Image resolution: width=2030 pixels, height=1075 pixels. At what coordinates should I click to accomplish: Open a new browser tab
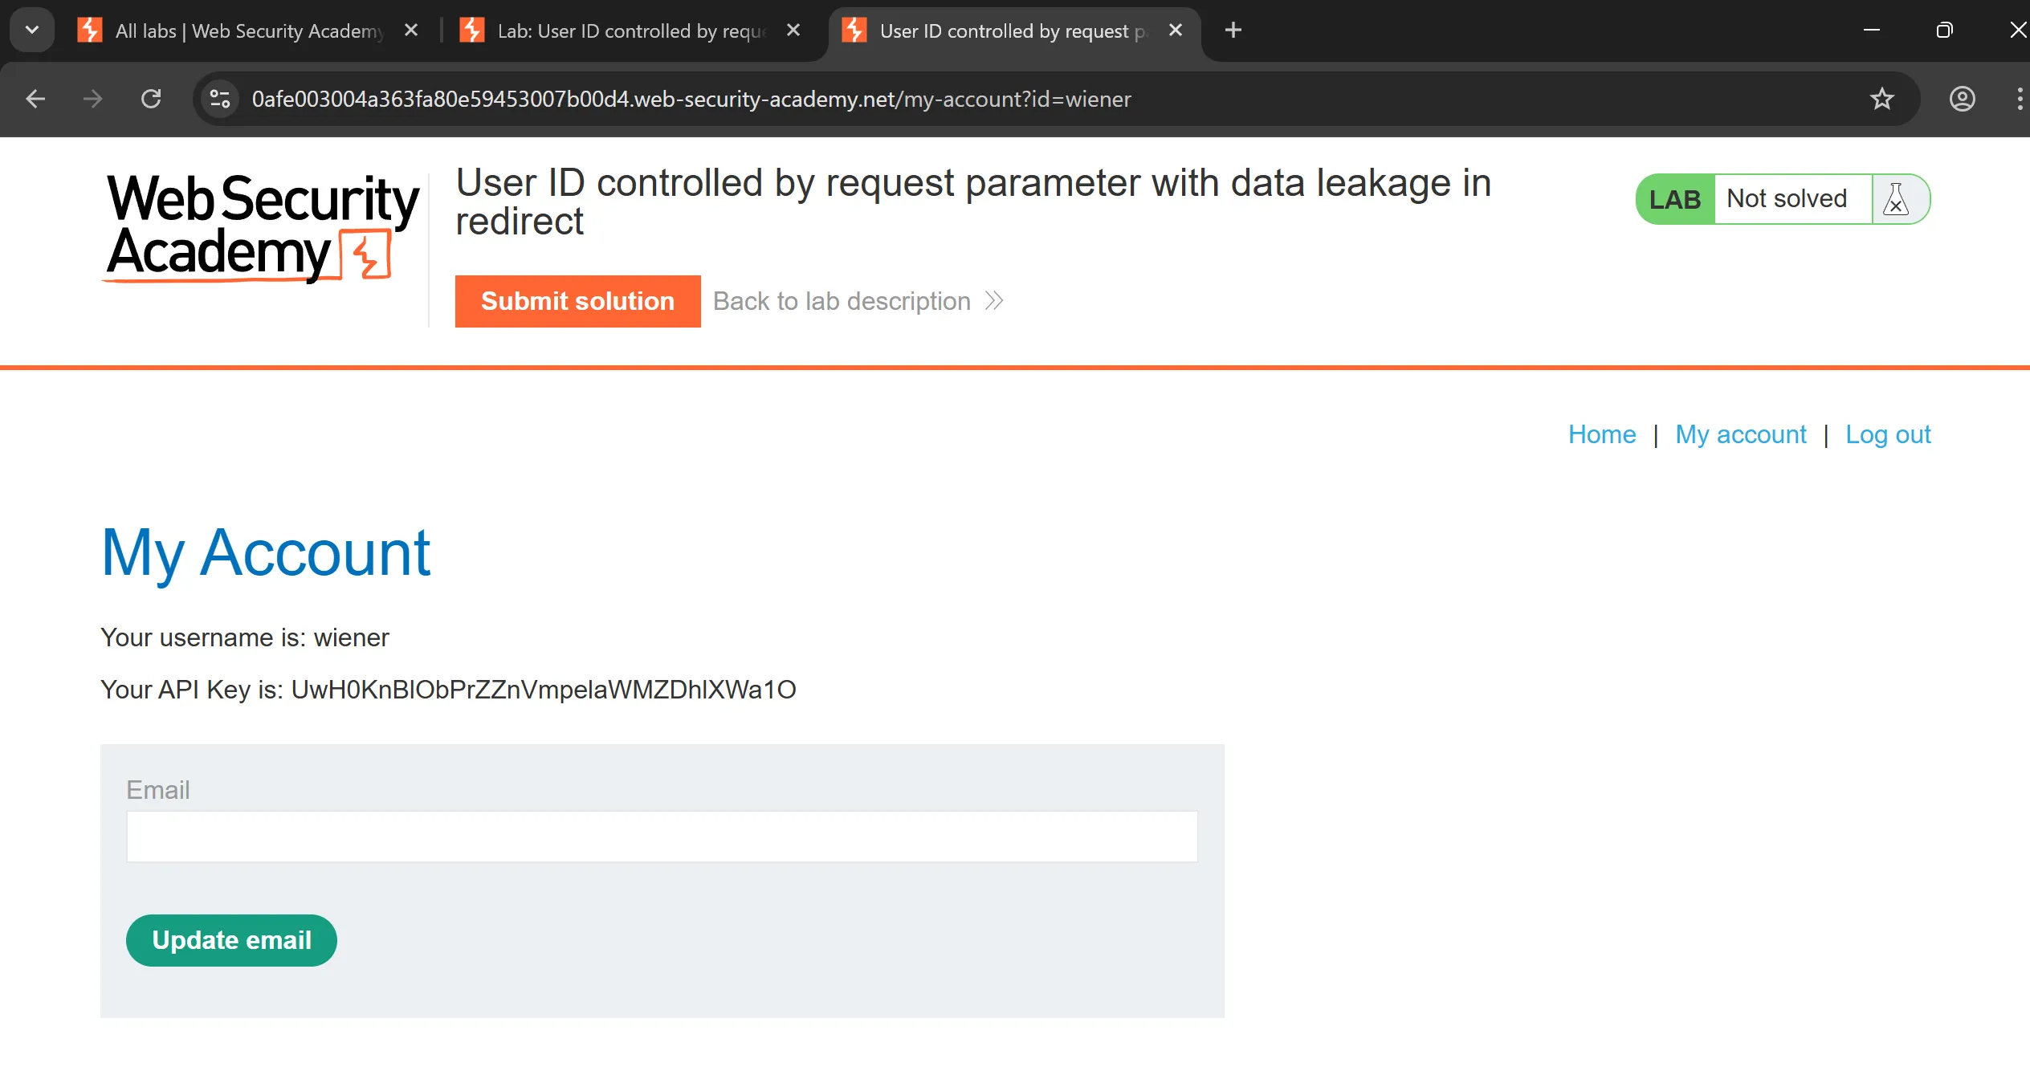(x=1233, y=31)
